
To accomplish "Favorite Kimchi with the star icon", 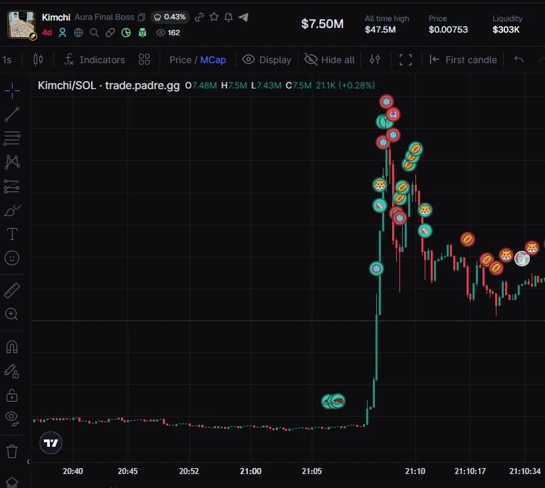I will tap(214, 17).
